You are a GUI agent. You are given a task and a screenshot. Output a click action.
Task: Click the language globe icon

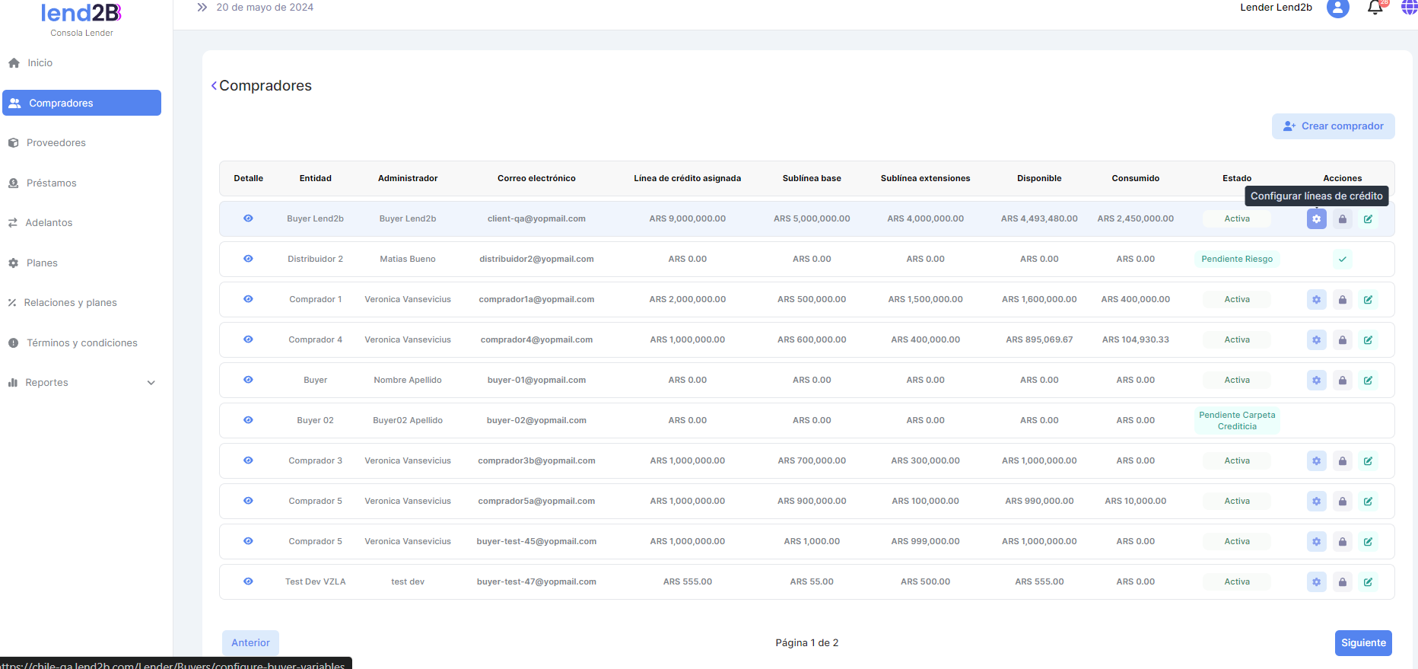tap(1409, 8)
